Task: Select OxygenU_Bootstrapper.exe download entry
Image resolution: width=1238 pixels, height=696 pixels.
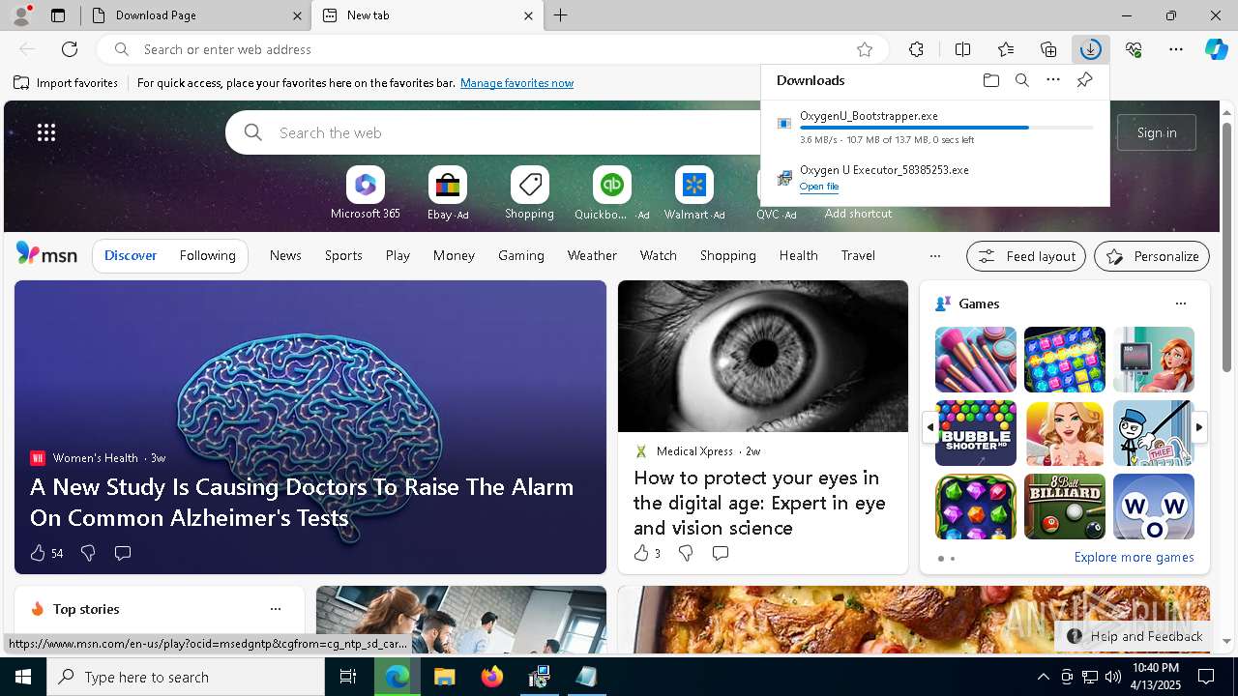Action: pyautogui.click(x=935, y=127)
